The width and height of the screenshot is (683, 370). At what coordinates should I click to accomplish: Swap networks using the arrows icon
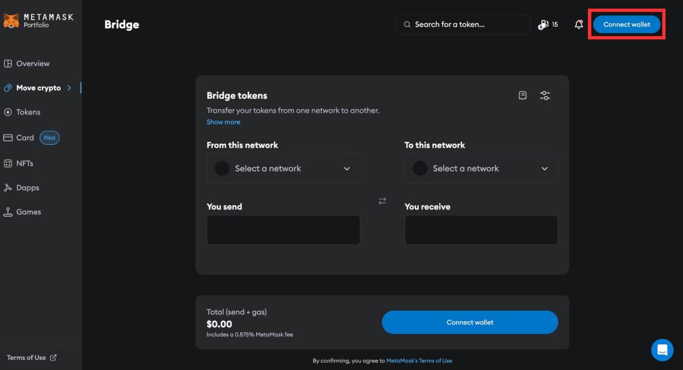pyautogui.click(x=382, y=201)
